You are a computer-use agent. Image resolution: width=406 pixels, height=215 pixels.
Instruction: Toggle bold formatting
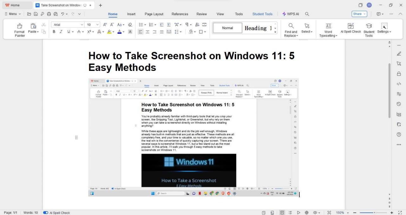click(x=54, y=32)
